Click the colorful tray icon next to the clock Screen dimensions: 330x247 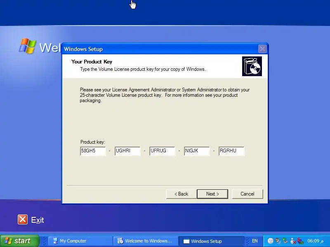pyautogui.click(x=300, y=241)
